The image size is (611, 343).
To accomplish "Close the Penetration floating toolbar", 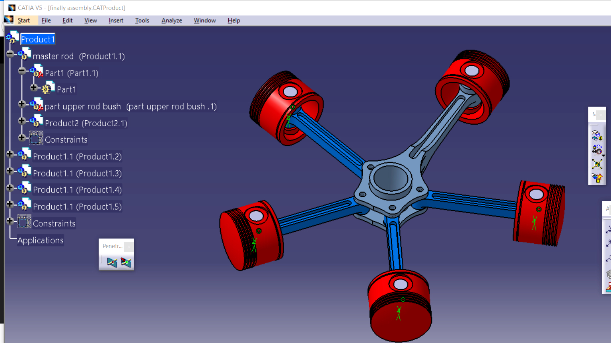I will [x=128, y=247].
